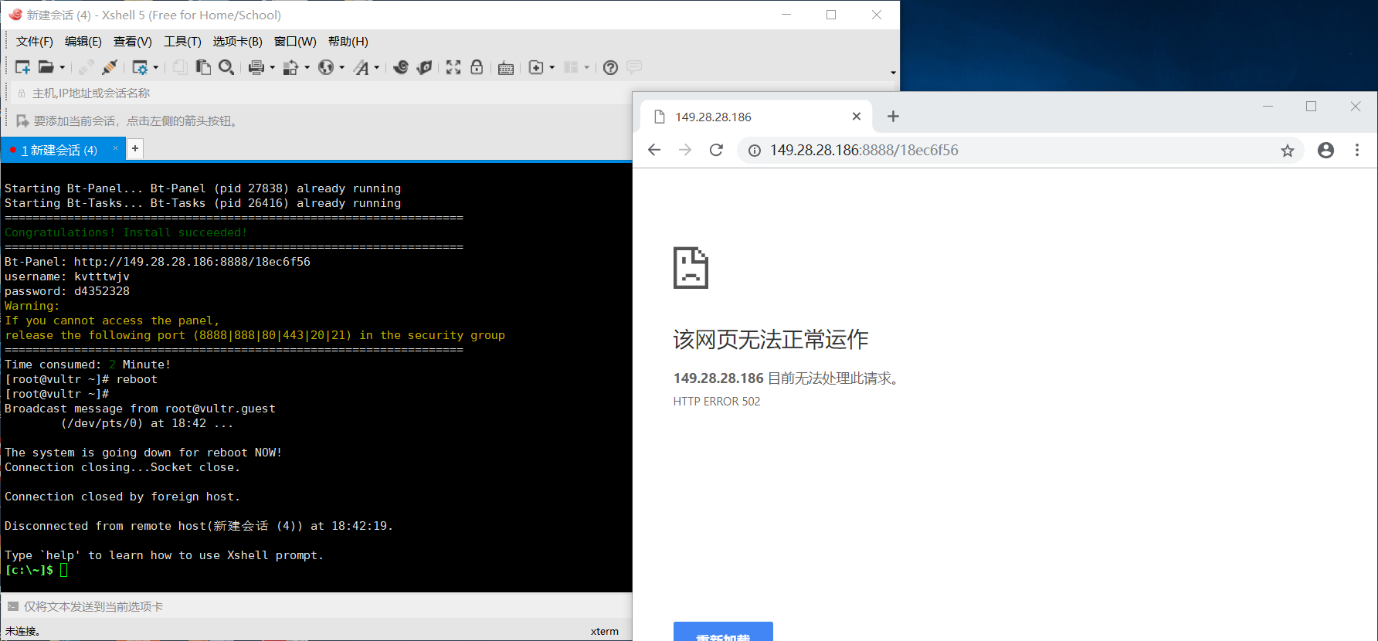Click the globe encoding icon
Screen dimensions: 1378x641
[326, 67]
